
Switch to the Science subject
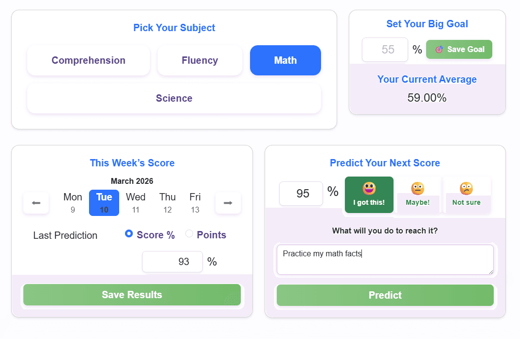point(174,98)
